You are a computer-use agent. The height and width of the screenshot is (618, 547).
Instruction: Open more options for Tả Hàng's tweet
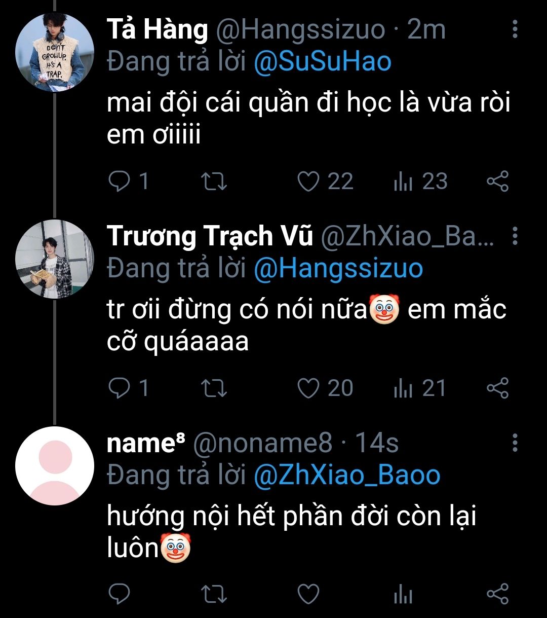click(515, 30)
